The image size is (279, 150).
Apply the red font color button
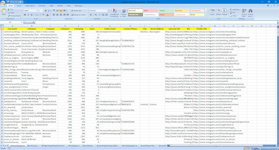(x=47, y=15)
